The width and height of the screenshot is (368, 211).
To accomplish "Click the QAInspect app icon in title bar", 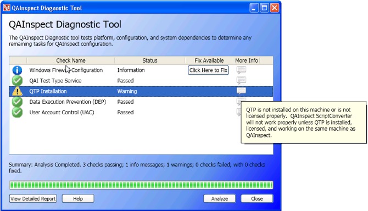I will [x=7, y=8].
